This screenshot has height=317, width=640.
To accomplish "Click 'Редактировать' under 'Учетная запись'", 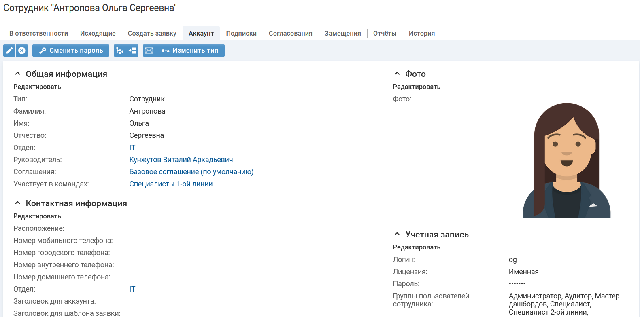I will point(417,247).
